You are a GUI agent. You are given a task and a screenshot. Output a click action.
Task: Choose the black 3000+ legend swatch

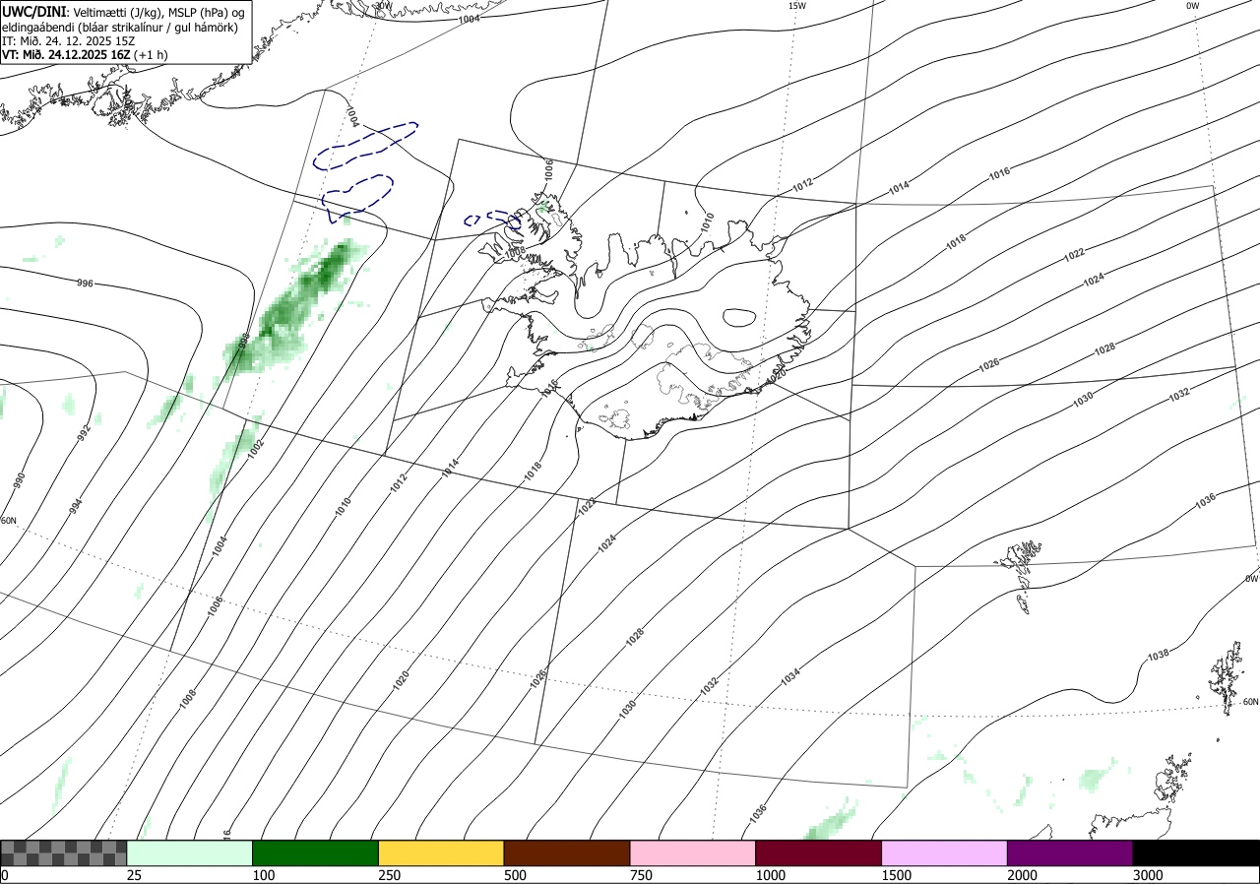pyautogui.click(x=1196, y=852)
